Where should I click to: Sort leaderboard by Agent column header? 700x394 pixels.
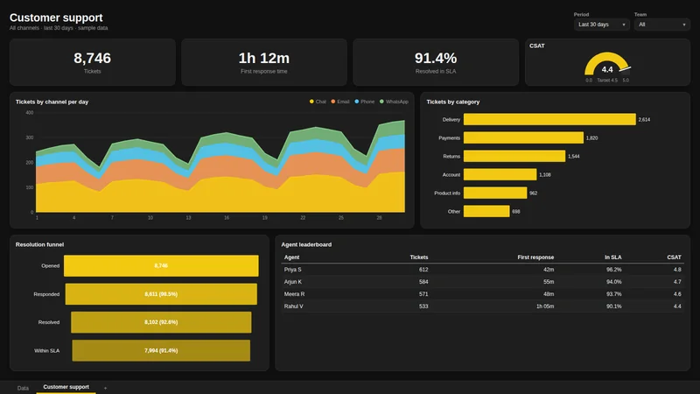(x=291, y=257)
